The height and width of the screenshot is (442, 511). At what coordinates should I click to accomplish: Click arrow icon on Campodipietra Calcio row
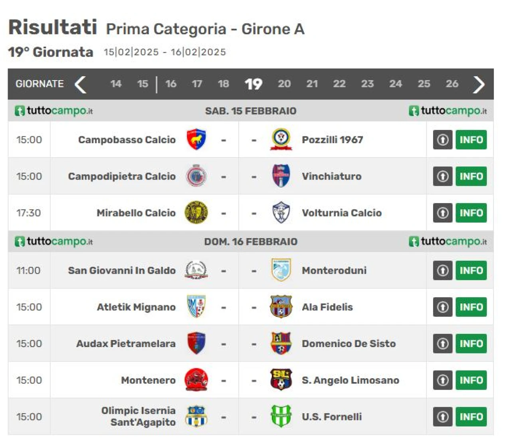pyautogui.click(x=443, y=176)
